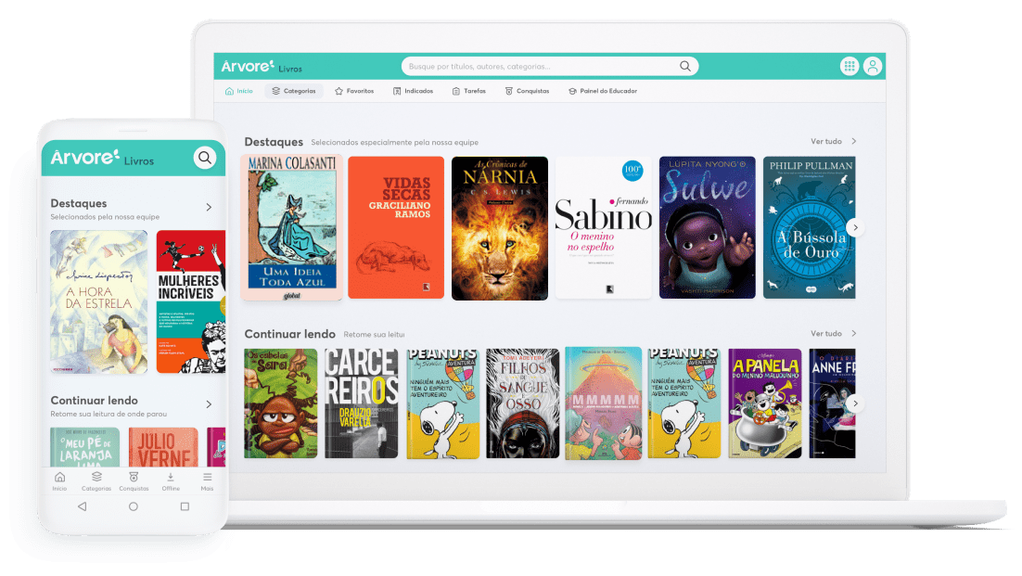Tap the search icon on the phone header
The height and width of the screenshot is (576, 1022).
205,158
